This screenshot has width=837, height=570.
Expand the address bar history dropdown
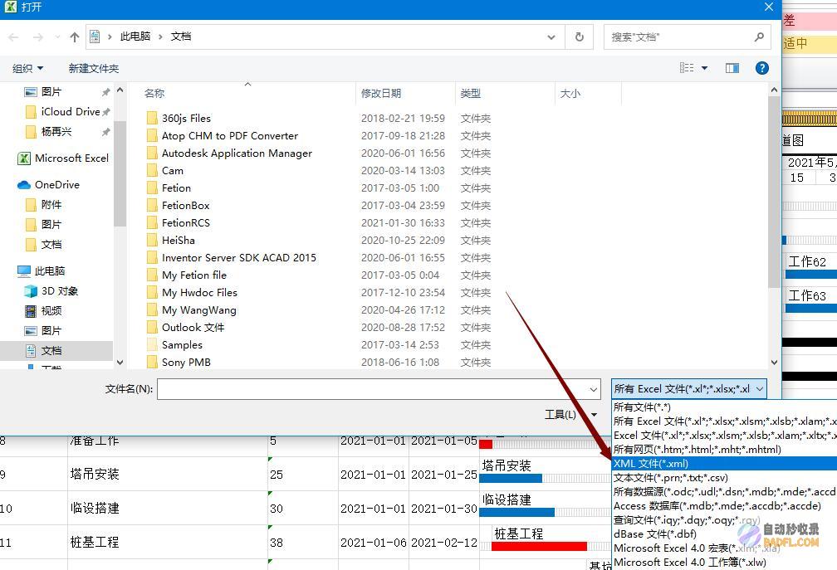pyautogui.click(x=551, y=37)
